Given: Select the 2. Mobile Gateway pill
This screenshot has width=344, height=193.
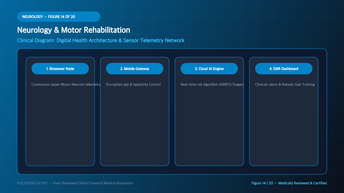Looking at the screenshot, I should pos(135,69).
